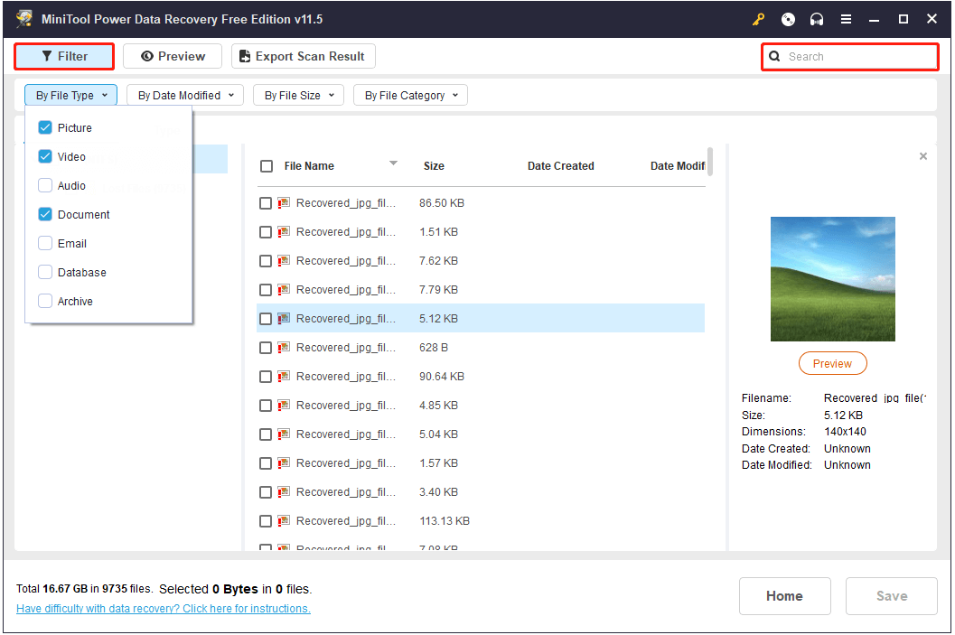Click the file list vertical scrollbar
The image size is (955, 635).
[709, 162]
